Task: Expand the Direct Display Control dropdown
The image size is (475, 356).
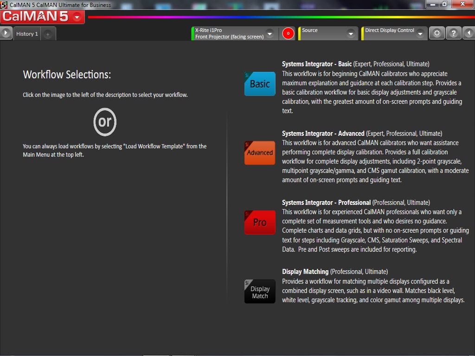Action: [x=420, y=34]
